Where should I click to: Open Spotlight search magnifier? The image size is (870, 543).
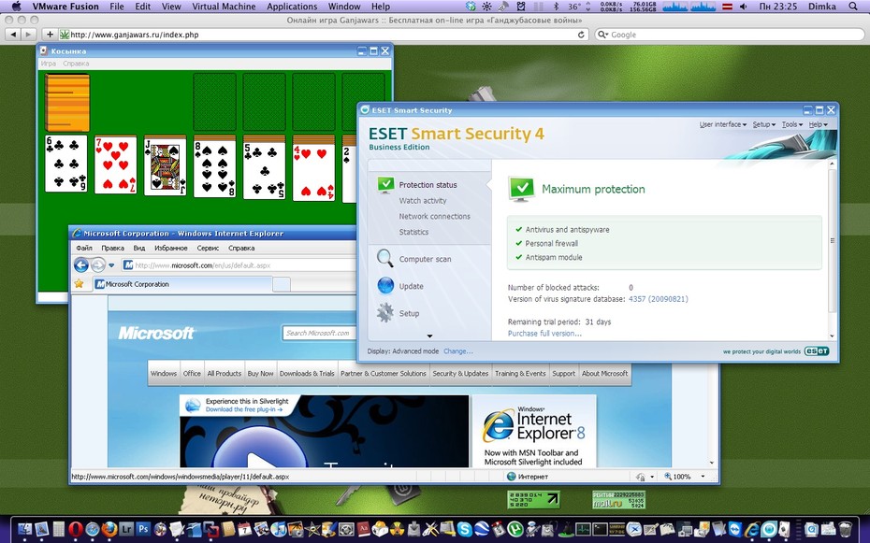(x=853, y=7)
